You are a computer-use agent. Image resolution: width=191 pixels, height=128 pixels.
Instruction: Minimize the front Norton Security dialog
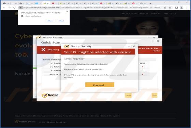(x=129, y=46)
